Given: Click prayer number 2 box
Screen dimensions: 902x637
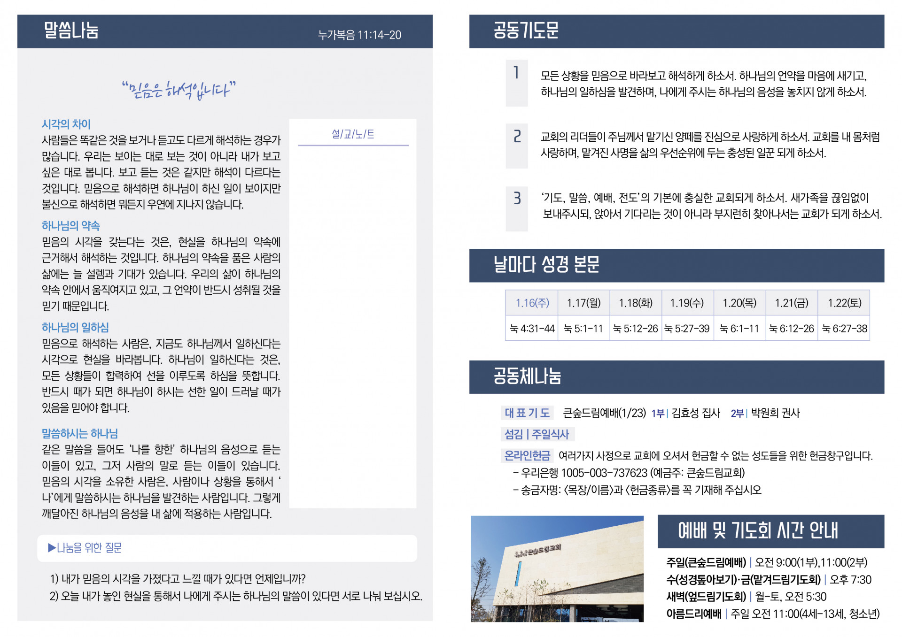Looking at the screenshot, I should click(517, 146).
